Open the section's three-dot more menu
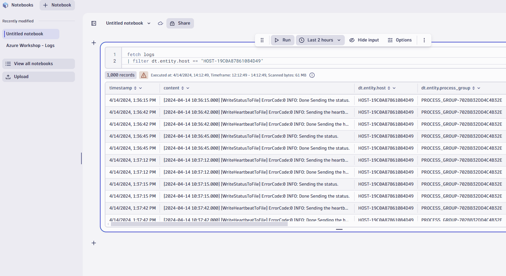The width and height of the screenshot is (506, 276). coord(424,40)
